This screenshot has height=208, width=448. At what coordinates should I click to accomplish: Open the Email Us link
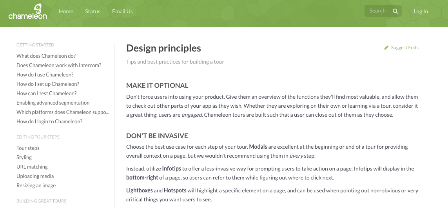click(122, 11)
